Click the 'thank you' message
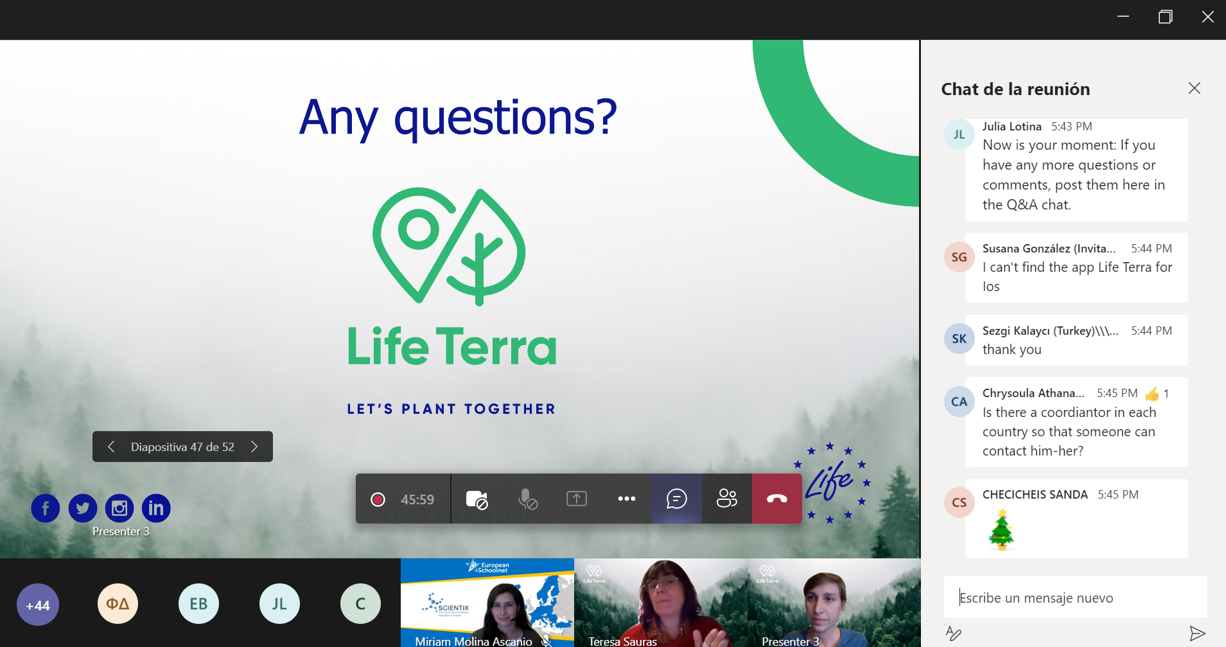 point(1011,350)
